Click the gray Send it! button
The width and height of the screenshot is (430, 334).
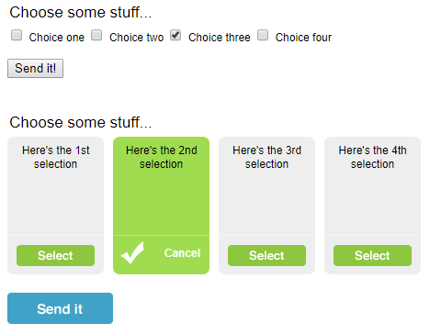pyautogui.click(x=35, y=68)
